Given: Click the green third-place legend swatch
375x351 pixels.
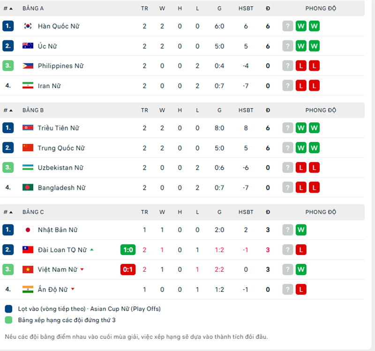Looking at the screenshot, I should (9, 320).
